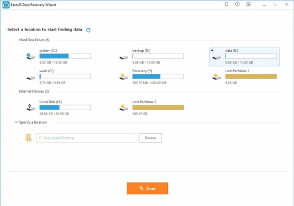This screenshot has height=206, width=294.
Task: Click the Lost Partition-1 drive icon
Action: [x=216, y=77]
